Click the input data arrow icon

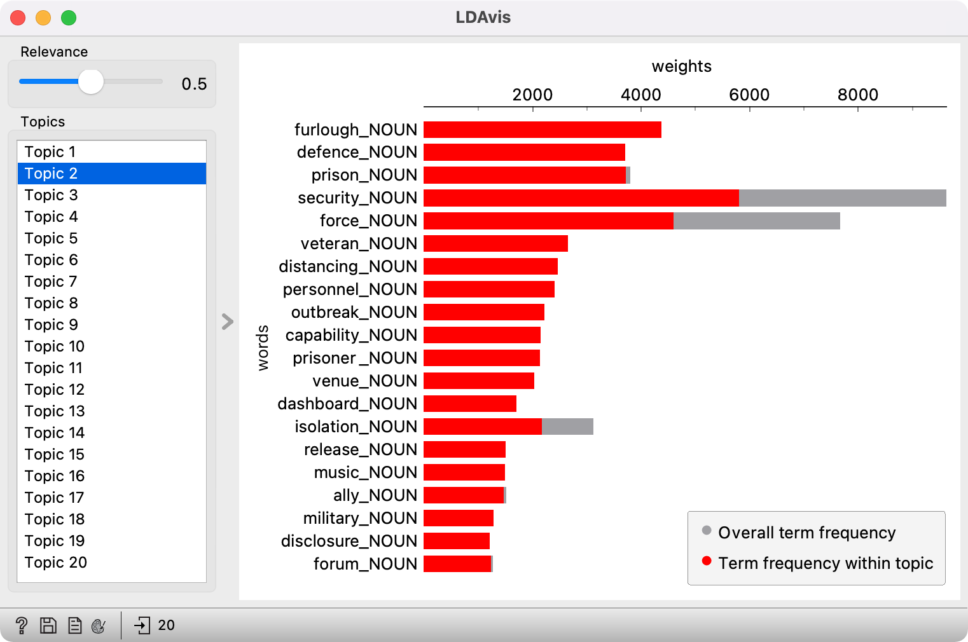click(142, 625)
